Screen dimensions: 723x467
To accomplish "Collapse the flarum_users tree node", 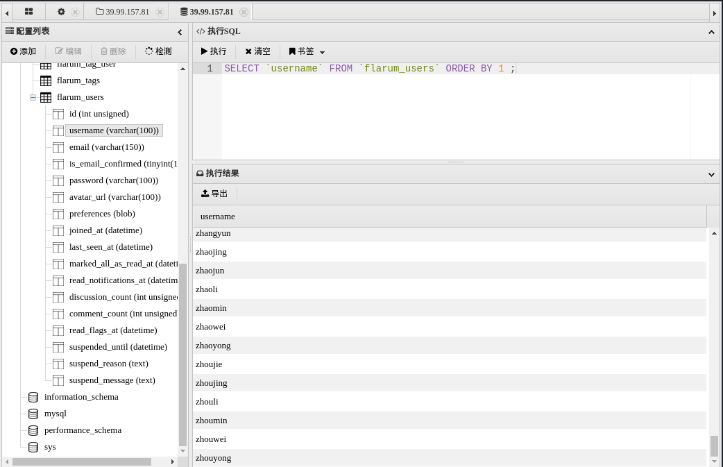I will coord(33,97).
